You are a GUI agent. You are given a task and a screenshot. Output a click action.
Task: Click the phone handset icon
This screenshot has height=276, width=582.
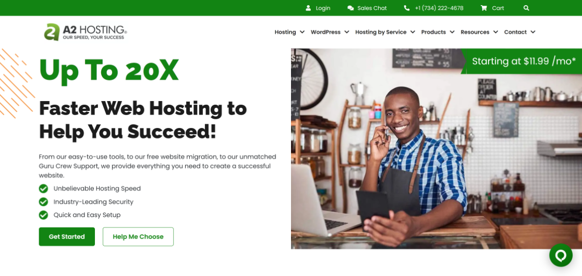407,8
